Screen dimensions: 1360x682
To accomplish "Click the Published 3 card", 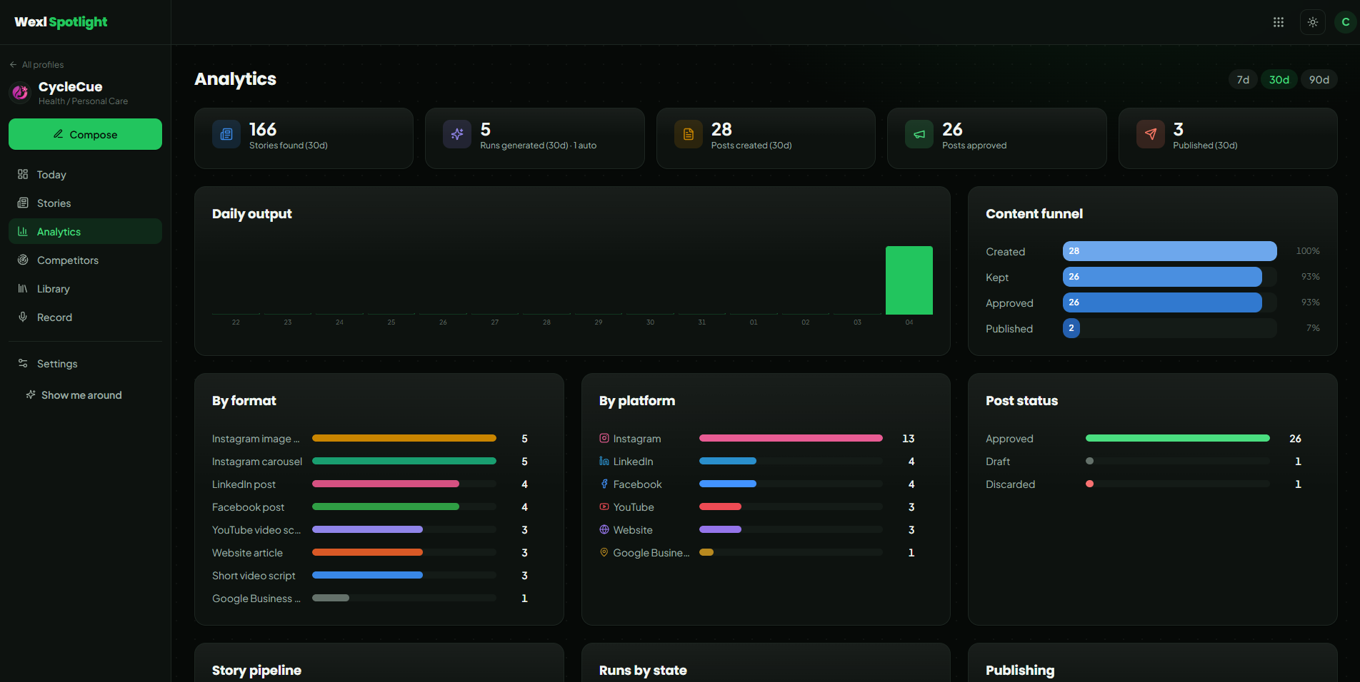I will 1228,138.
